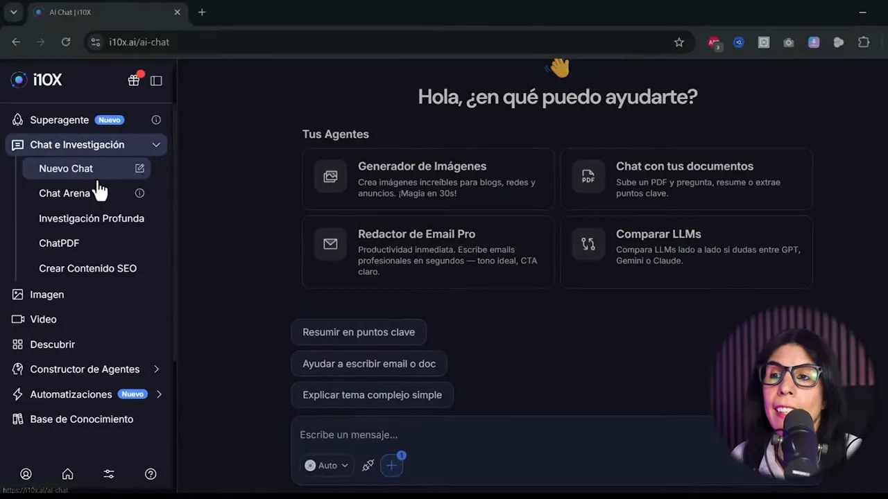Click the red ABP extension icon
The image size is (888, 499).
[x=714, y=42]
